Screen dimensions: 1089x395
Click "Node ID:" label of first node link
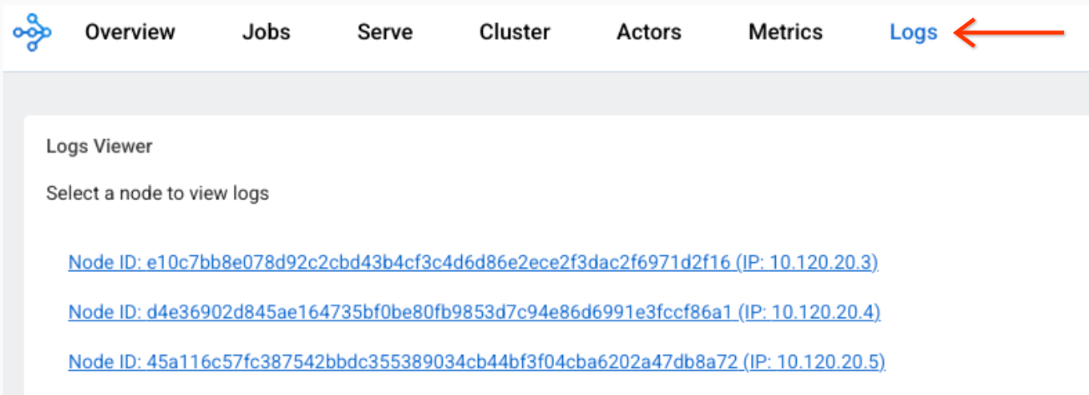click(x=104, y=263)
